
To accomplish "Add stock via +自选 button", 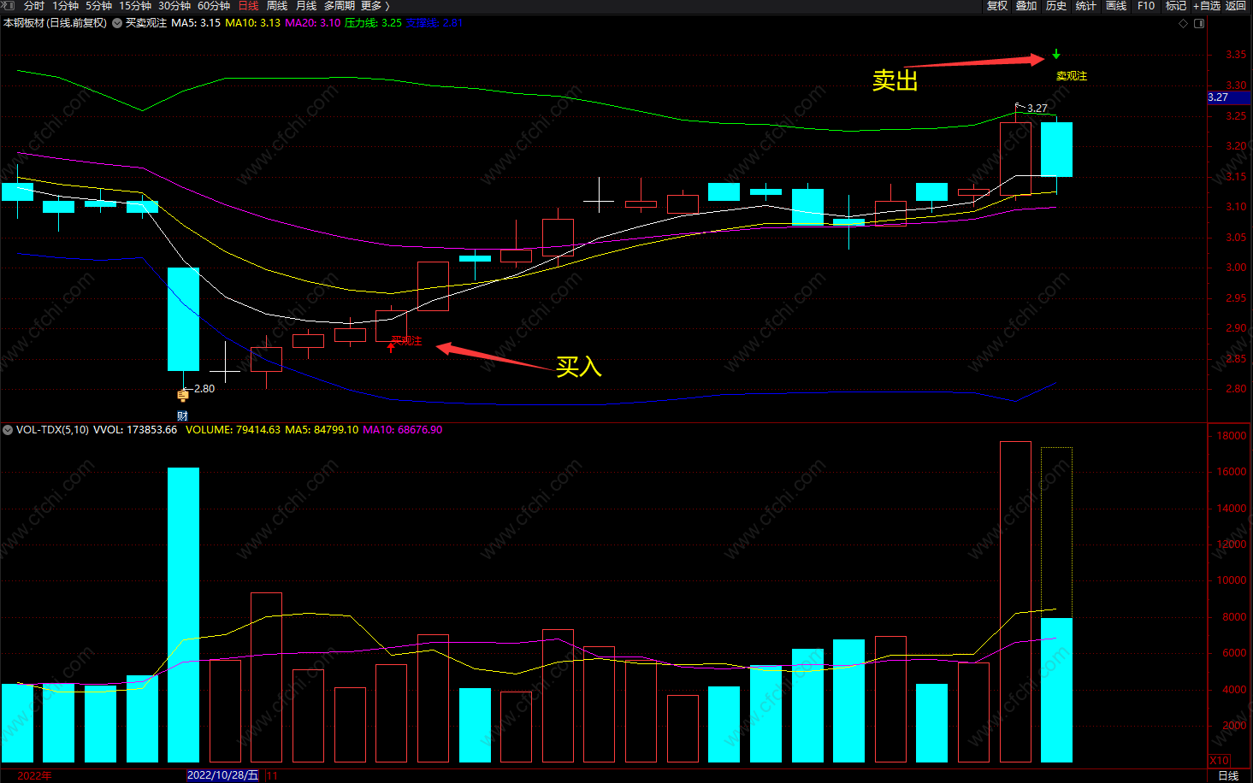I will pos(1206,6).
